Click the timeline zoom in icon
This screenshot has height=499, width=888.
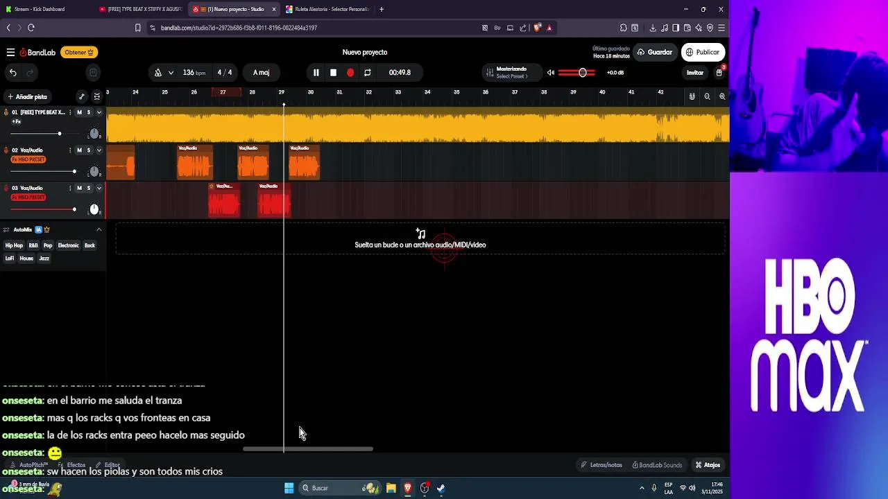pyautogui.click(x=722, y=96)
